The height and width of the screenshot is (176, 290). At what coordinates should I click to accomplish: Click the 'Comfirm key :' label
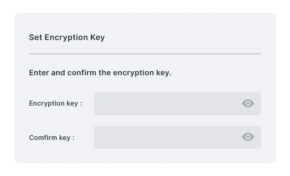pyautogui.click(x=51, y=138)
